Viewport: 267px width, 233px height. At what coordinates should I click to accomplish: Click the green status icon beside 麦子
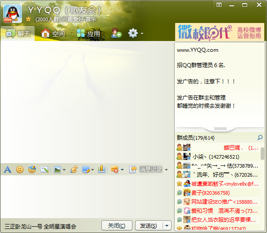coord(179,193)
